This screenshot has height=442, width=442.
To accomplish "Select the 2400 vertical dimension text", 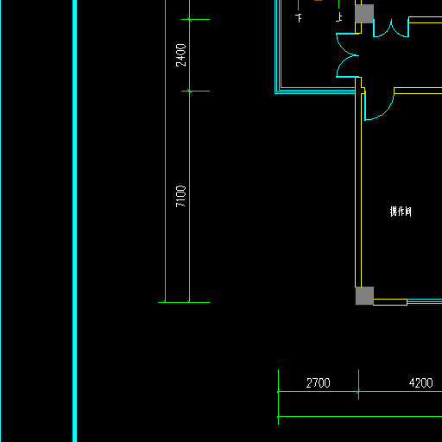I will 181,55.
